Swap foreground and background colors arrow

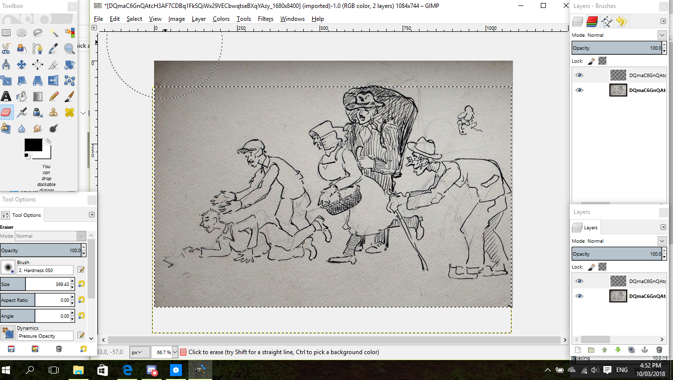click(x=48, y=142)
